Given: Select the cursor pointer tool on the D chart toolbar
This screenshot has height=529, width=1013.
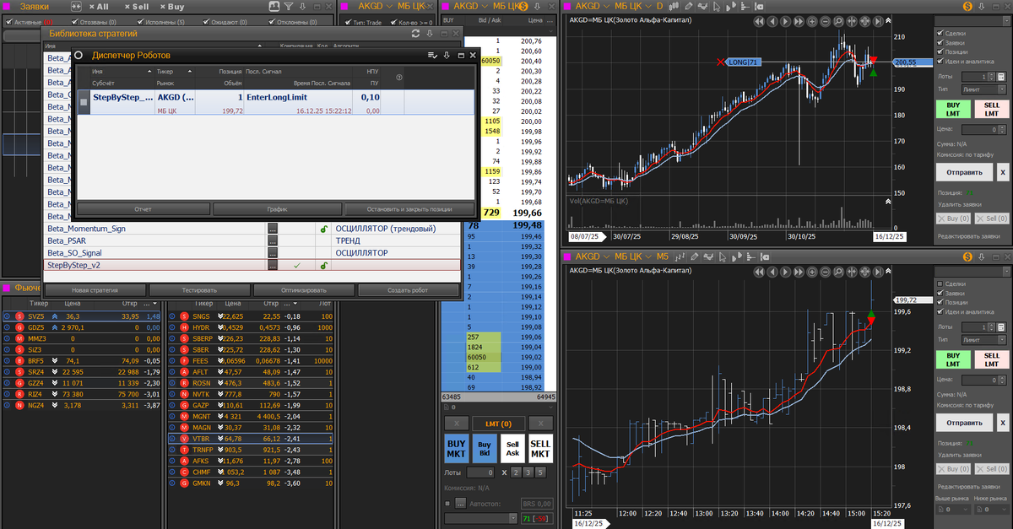Looking at the screenshot, I should (x=717, y=7).
